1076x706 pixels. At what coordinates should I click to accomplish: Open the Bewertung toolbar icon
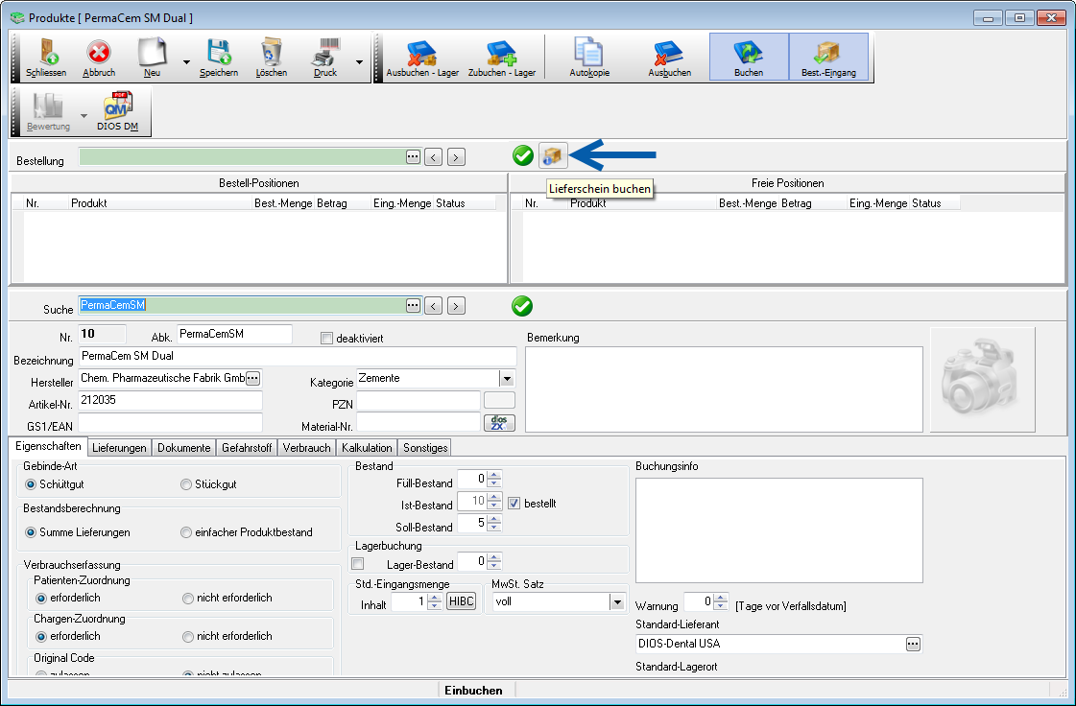pos(48,111)
